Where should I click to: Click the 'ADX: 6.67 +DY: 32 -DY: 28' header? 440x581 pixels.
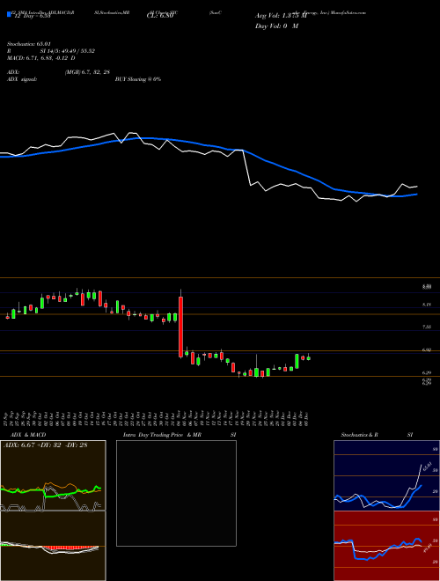click(46, 445)
